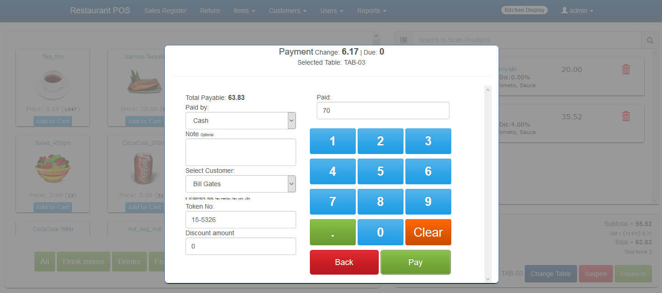Open the Select Customer Bill Gates dropdown
Screen dimensions: 662x293
click(x=241, y=184)
